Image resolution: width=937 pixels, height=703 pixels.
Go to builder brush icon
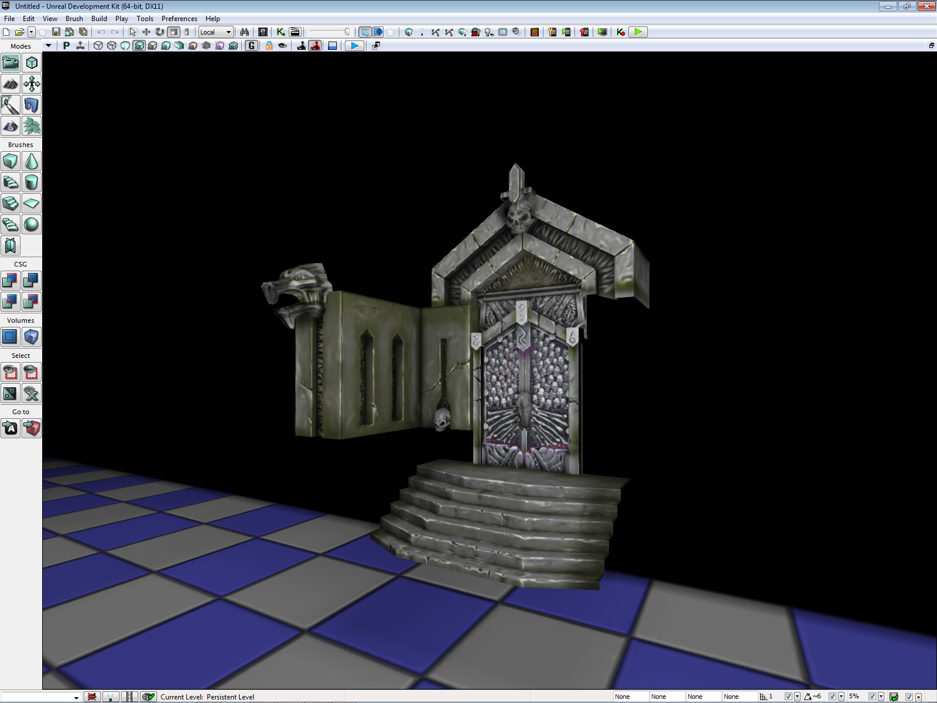tap(32, 428)
